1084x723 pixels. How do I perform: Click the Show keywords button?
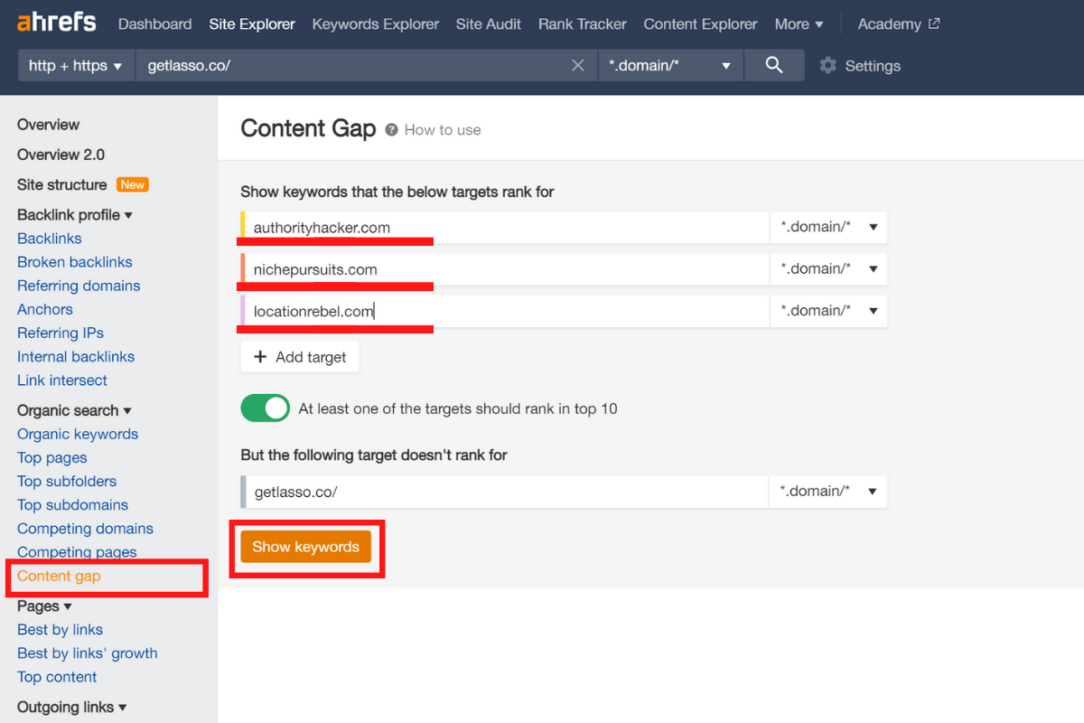pos(305,546)
